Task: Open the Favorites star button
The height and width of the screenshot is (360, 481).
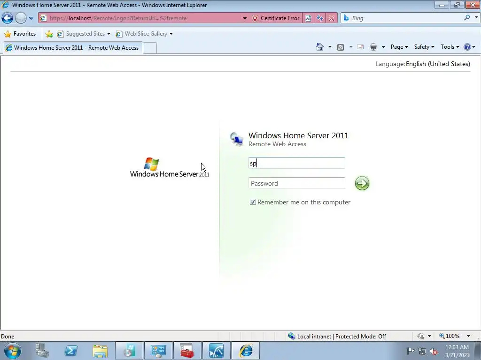Action: 20,34
